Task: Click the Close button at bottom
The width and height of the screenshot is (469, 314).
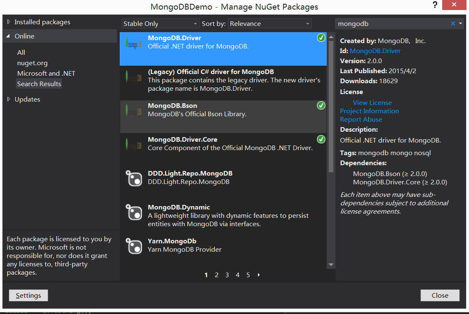Action: click(x=440, y=295)
